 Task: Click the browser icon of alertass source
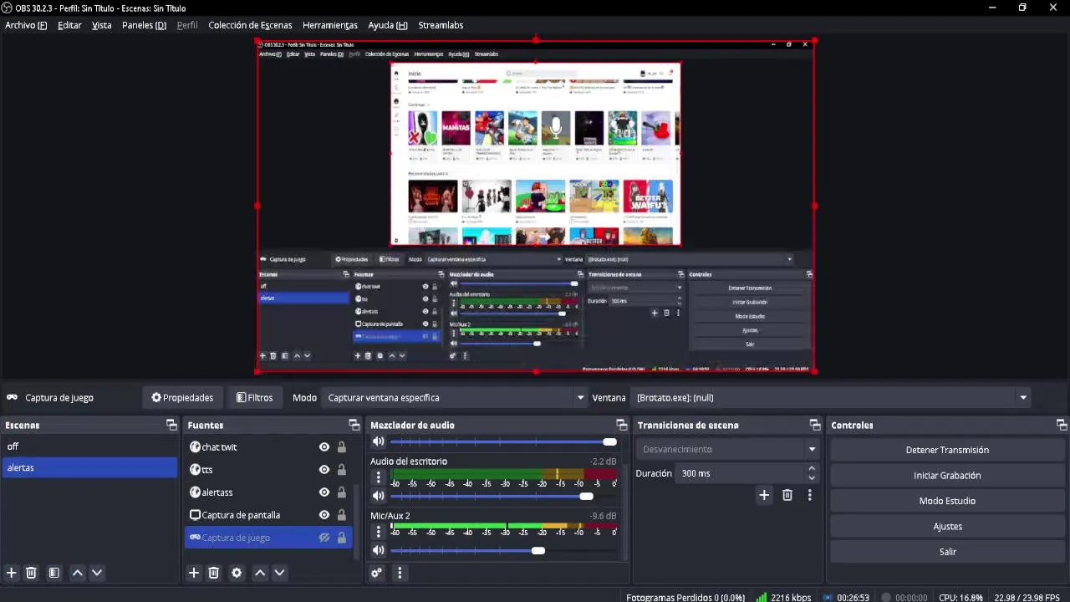tap(195, 492)
